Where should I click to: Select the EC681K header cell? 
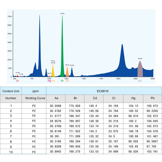104,91
